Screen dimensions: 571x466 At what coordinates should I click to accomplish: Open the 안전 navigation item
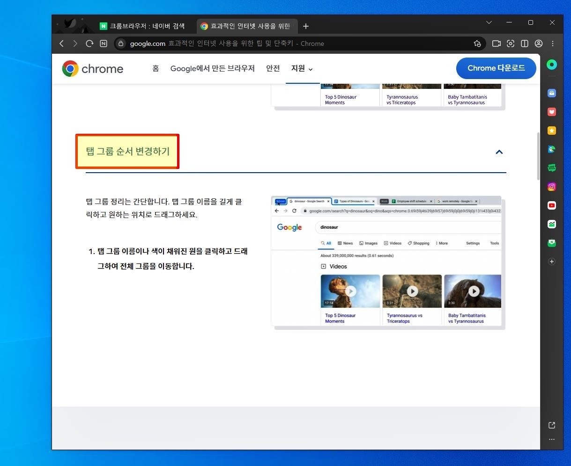tap(273, 68)
